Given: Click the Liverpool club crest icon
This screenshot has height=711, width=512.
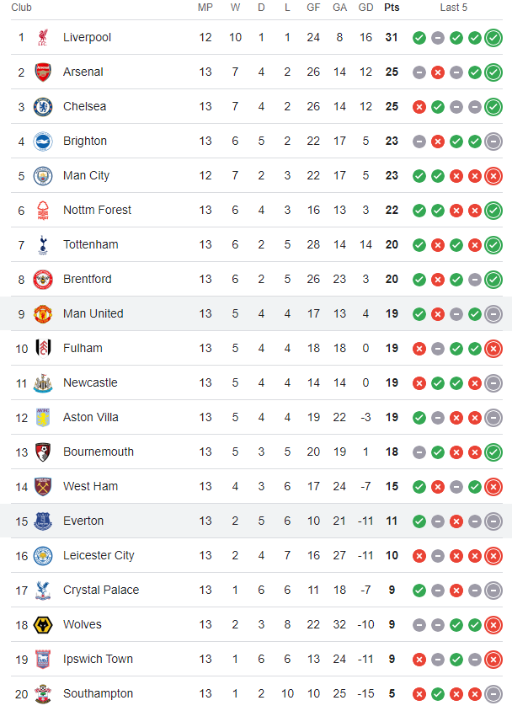Looking at the screenshot, I should [42, 37].
